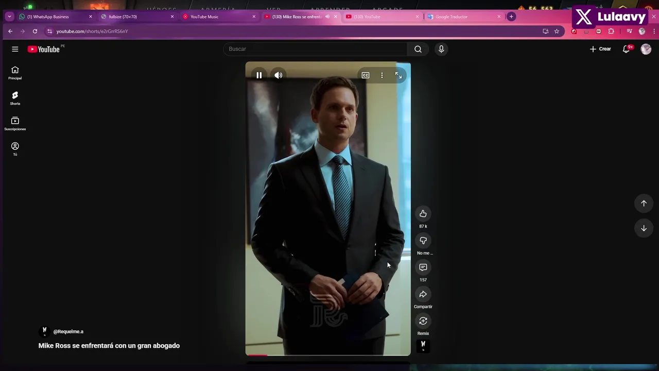Open the @Requelme.a channel link
This screenshot has height=371, width=659.
click(x=68, y=332)
